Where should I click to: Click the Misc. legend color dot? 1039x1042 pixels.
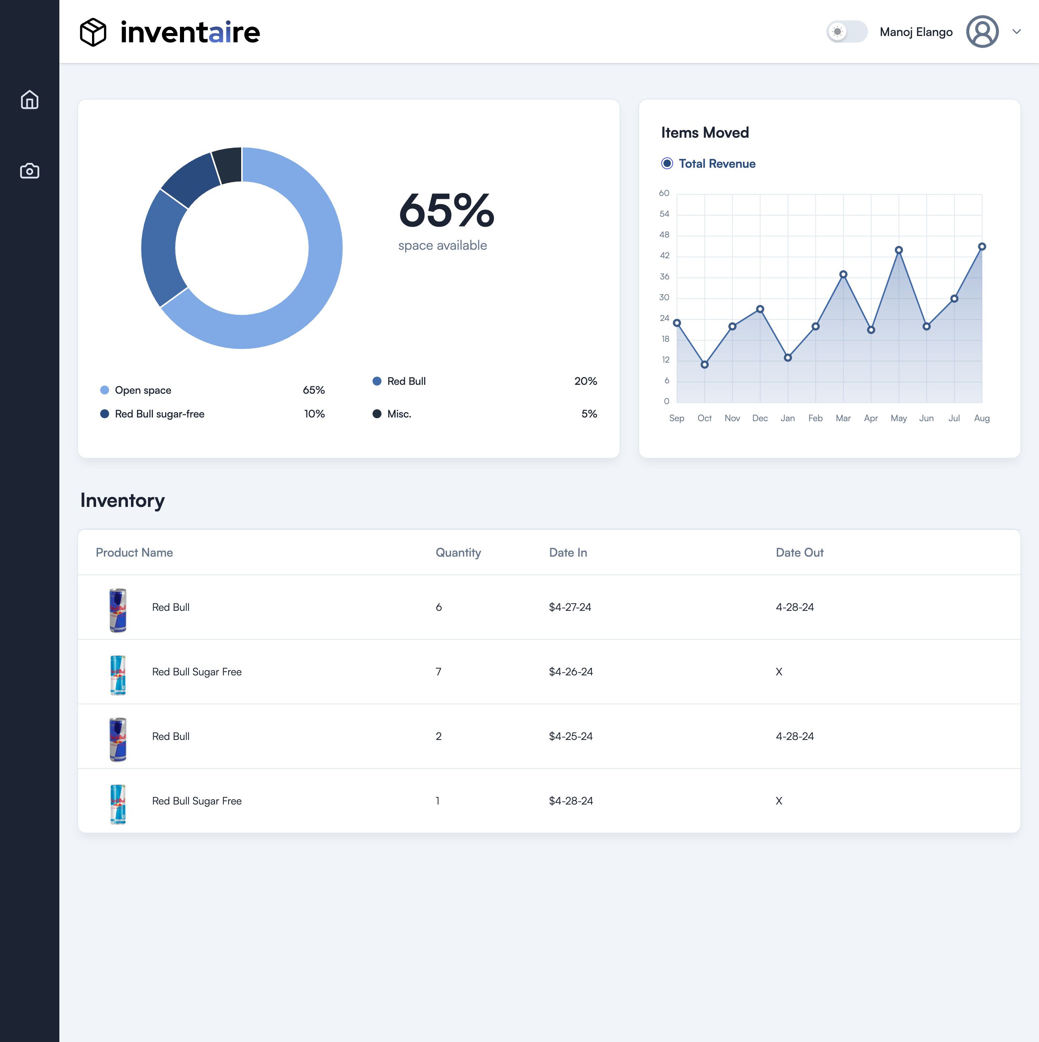pos(377,414)
